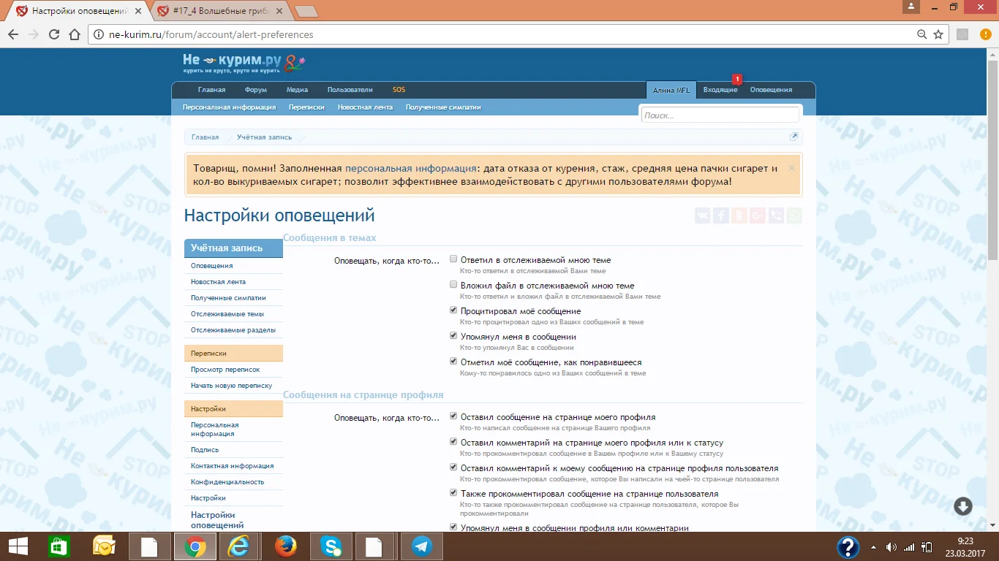Open breadcrumb quick-navigation popup icon
The image size is (999, 561).
pos(794,137)
